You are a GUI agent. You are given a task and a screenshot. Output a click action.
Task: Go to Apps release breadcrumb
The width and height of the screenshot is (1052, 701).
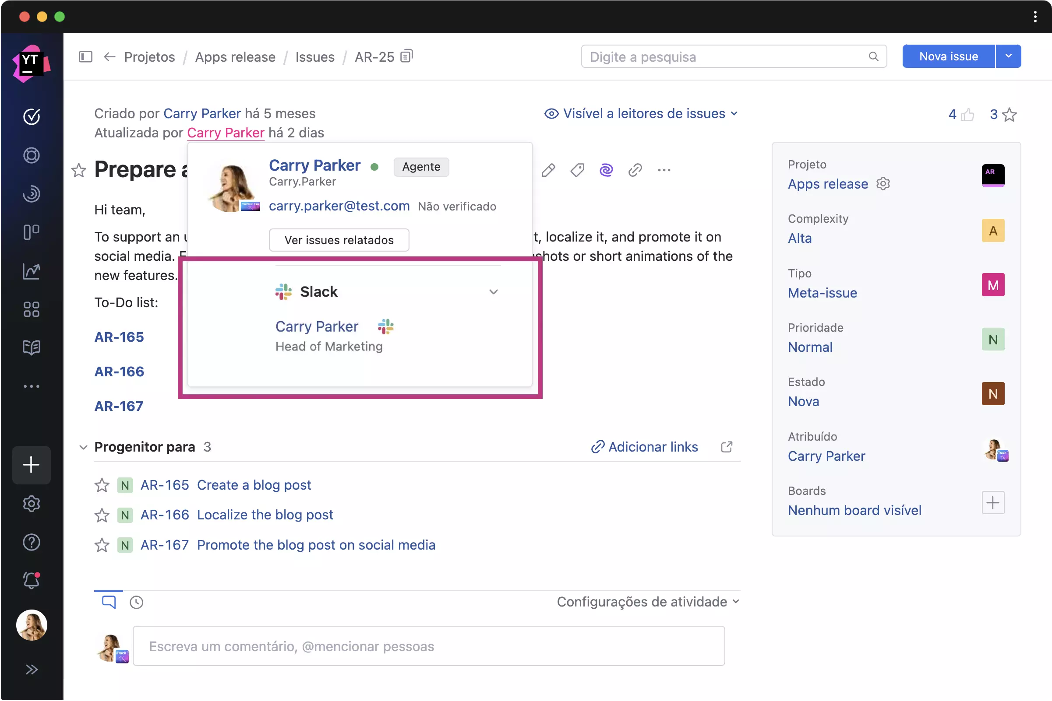[x=235, y=57]
